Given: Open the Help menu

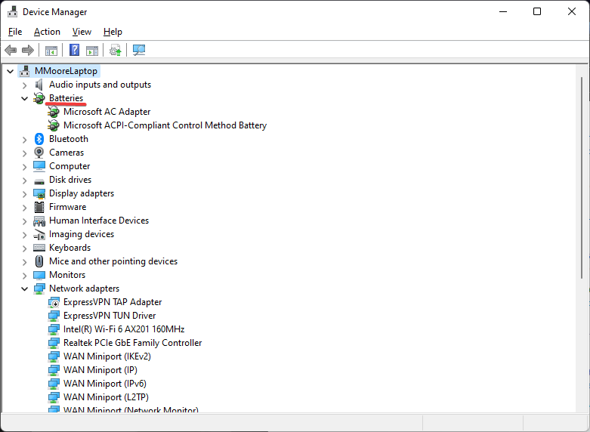Looking at the screenshot, I should click(113, 32).
